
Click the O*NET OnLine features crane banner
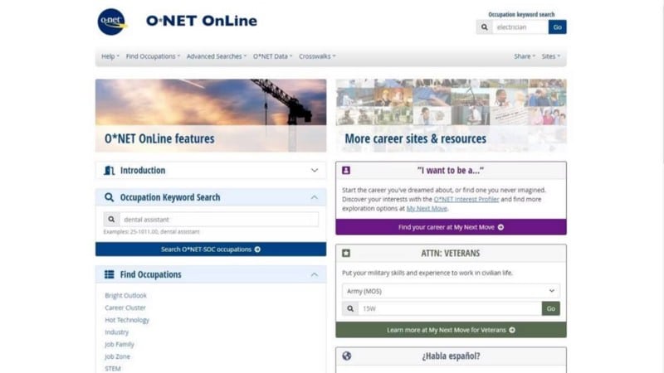click(211, 115)
